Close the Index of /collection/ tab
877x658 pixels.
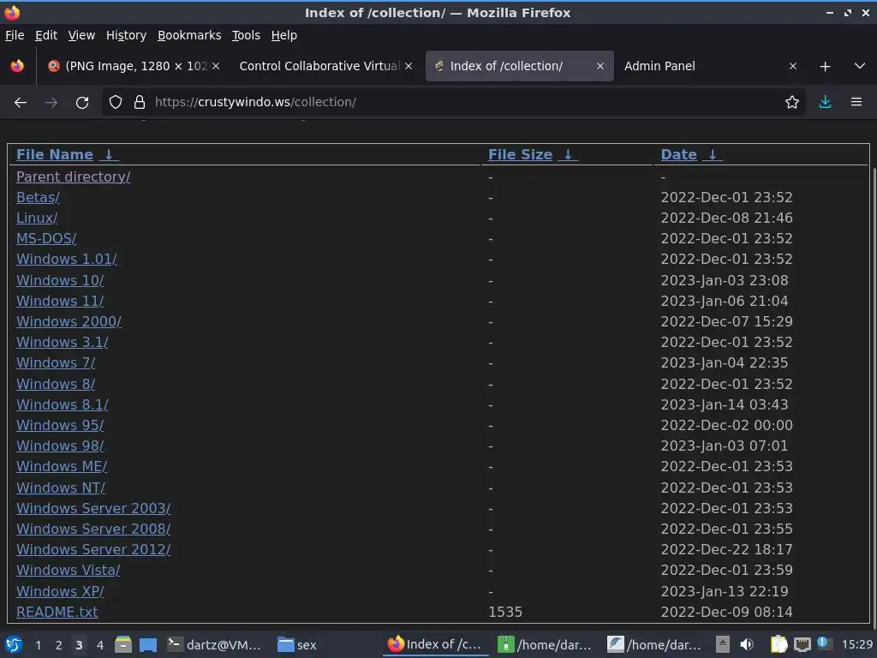[600, 66]
